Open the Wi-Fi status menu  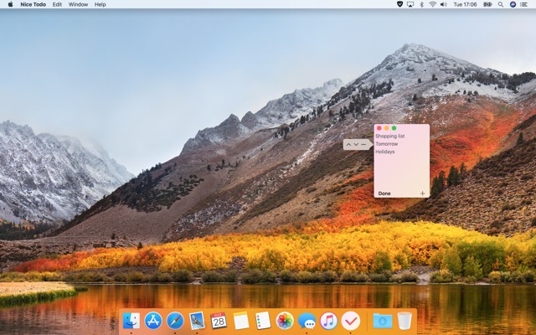point(432,4)
